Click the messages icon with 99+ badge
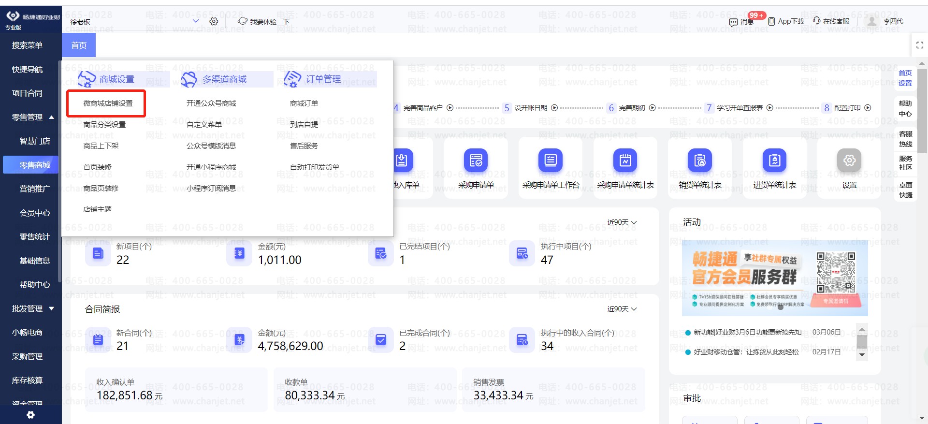 (x=733, y=22)
